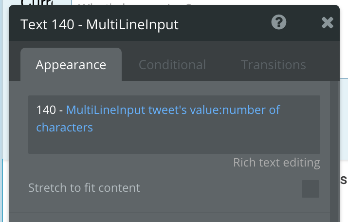Open the Conditional tab

coord(172,65)
